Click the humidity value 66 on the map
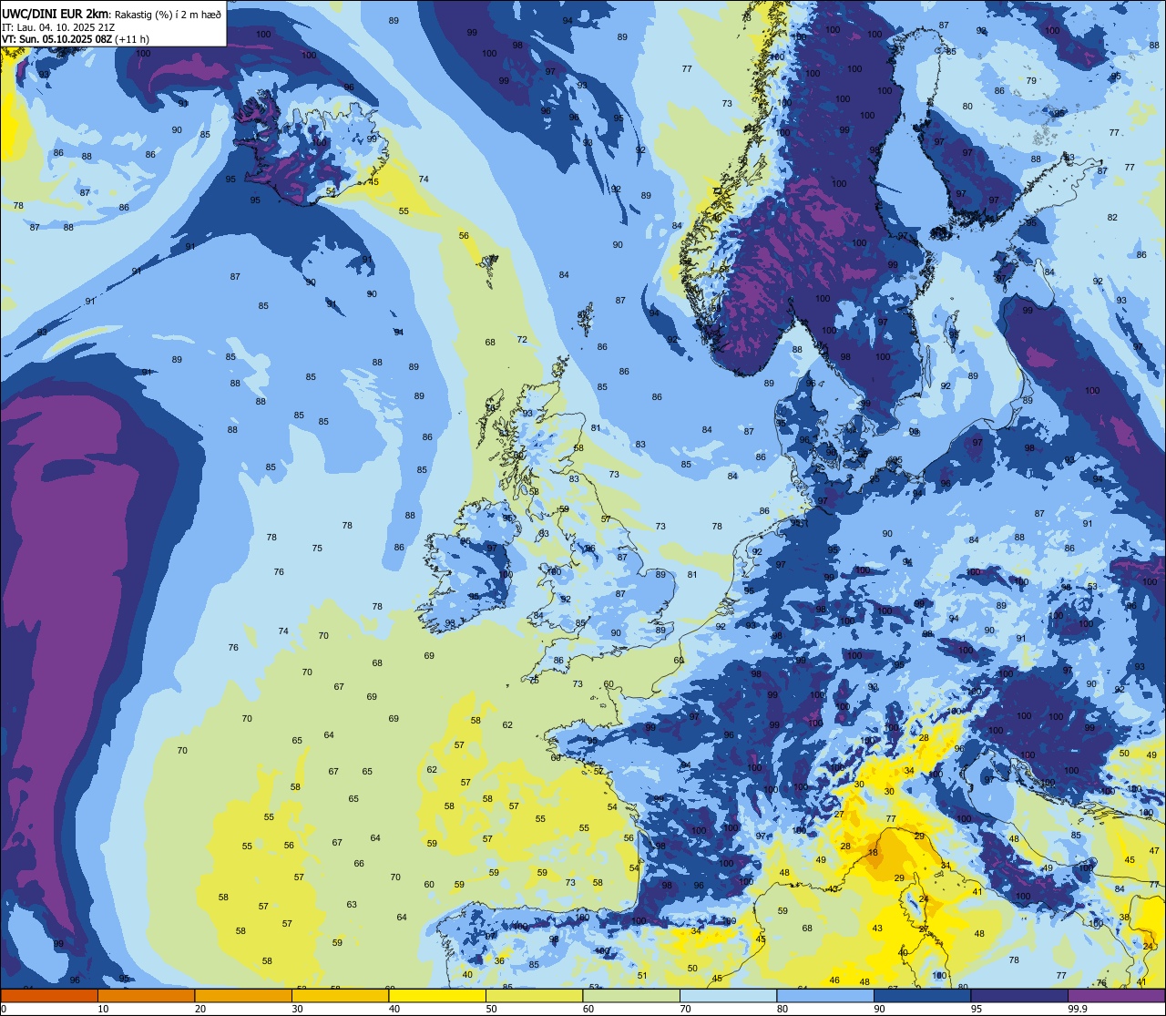This screenshot has height=1016, width=1166. 359,863
